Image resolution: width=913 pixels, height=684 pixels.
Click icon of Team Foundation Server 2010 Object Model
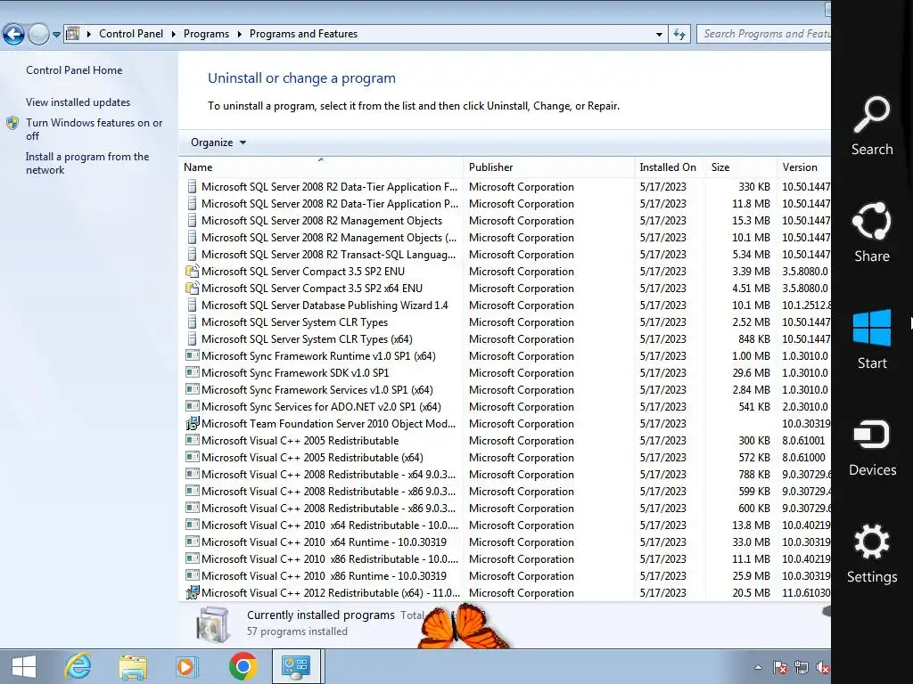[193, 423]
